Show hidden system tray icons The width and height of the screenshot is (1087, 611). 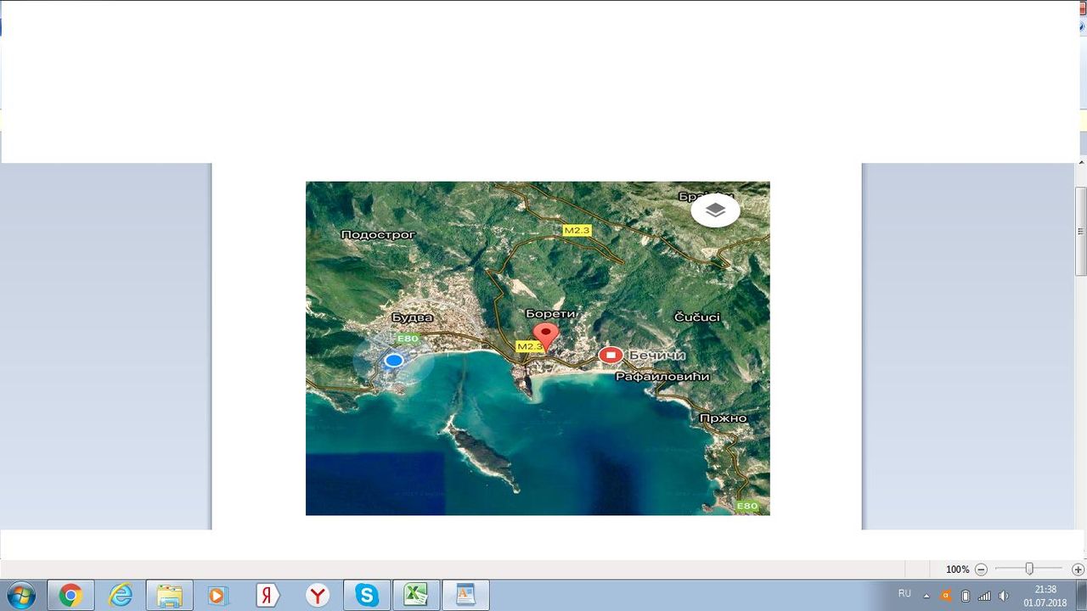[926, 596]
